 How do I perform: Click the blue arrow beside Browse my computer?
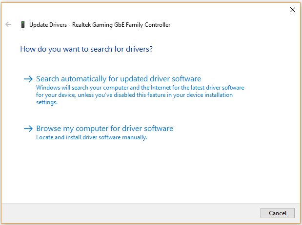(x=28, y=129)
